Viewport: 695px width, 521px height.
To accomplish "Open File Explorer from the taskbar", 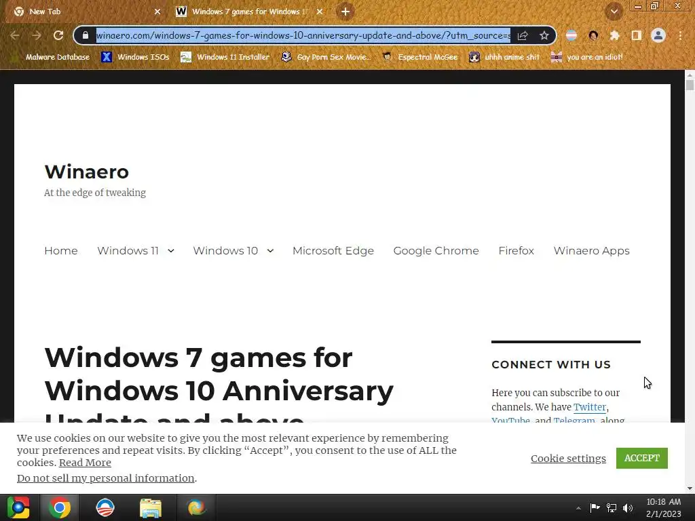I will [x=151, y=507].
